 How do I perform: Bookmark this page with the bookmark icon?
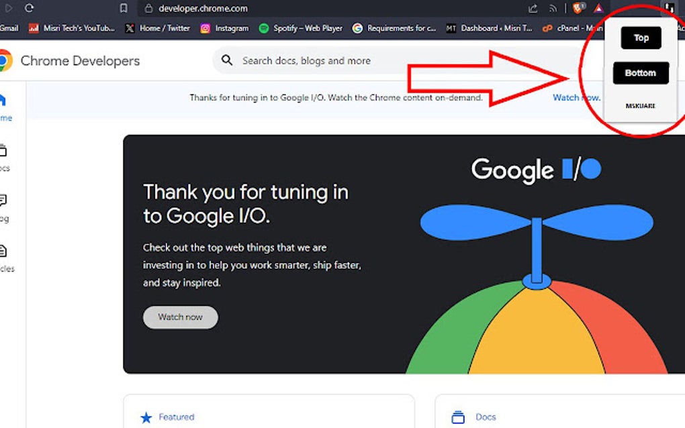coord(124,8)
